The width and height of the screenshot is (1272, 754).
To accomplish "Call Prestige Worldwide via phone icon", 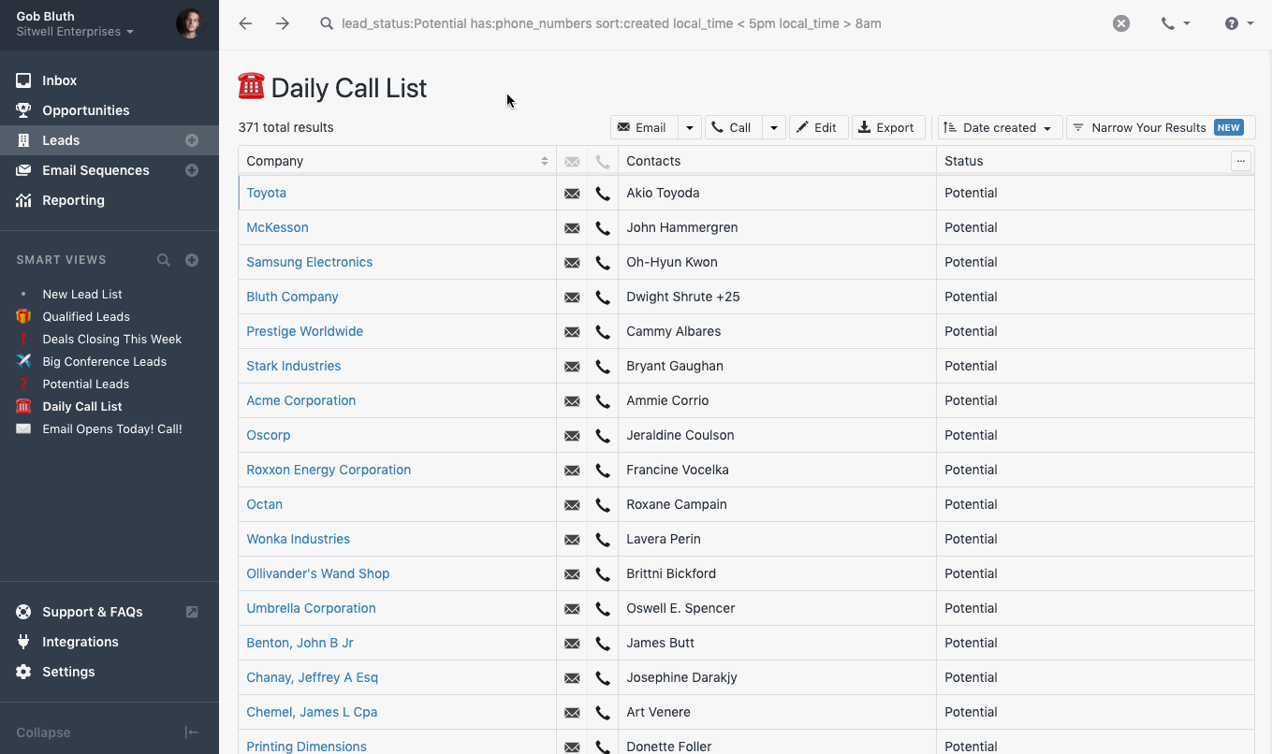I will 603,332.
